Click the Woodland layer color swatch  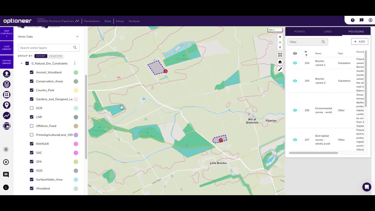[x=76, y=188]
